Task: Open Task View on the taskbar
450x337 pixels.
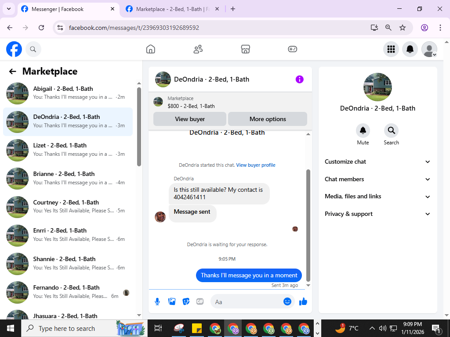Action: pos(158,328)
